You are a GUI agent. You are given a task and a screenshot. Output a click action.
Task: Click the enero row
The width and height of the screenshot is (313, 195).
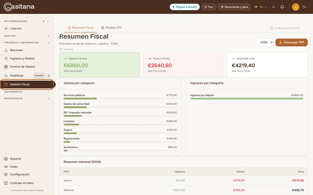[x=183, y=181]
